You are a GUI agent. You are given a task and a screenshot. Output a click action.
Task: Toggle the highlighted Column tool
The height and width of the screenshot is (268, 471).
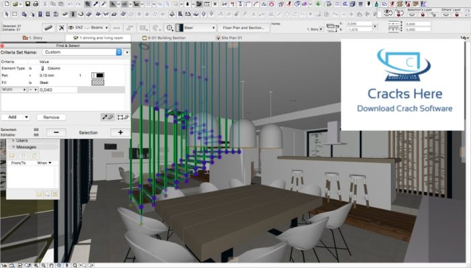[x=73, y=14]
